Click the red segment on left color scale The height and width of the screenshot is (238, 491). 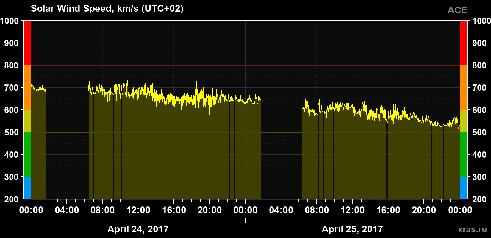tap(27, 43)
